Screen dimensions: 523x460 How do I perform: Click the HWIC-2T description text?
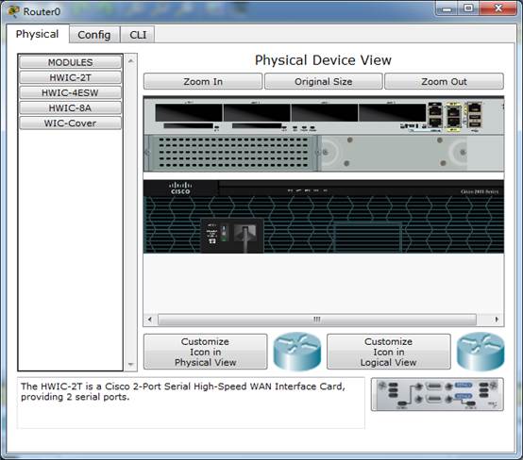pos(183,391)
